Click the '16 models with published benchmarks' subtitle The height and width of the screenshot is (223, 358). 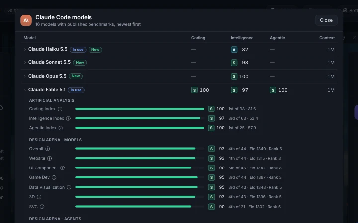[88, 24]
